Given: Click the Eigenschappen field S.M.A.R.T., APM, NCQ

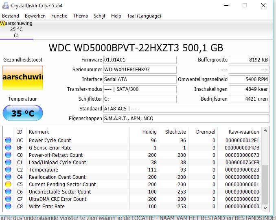Looking at the screenshot, I should [x=186, y=119].
